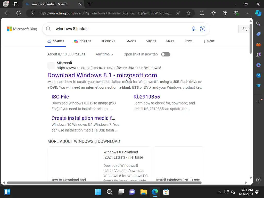
Task: Switch to the COPILOT tab
Action: pos(82,41)
